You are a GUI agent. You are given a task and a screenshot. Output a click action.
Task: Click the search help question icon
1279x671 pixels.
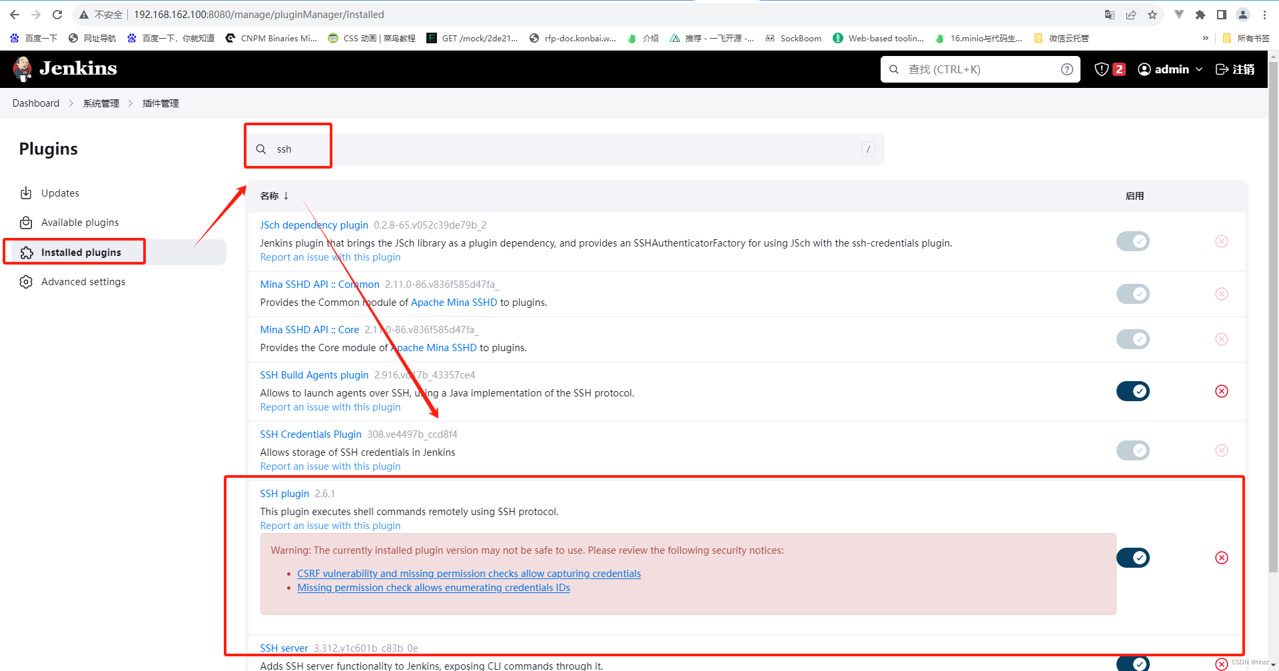pos(1067,69)
